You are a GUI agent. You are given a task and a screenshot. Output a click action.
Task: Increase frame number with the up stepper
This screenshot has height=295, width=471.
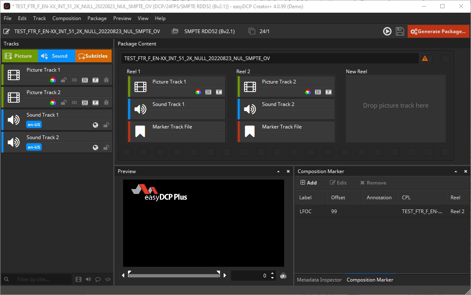click(x=273, y=273)
